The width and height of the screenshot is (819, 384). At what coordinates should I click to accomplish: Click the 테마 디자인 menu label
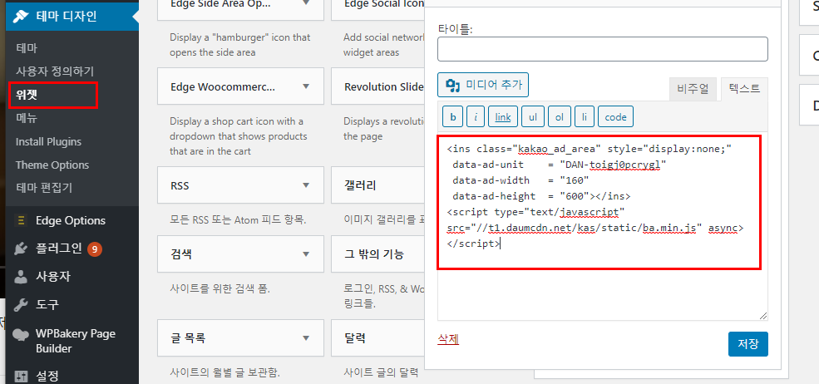[x=66, y=16]
